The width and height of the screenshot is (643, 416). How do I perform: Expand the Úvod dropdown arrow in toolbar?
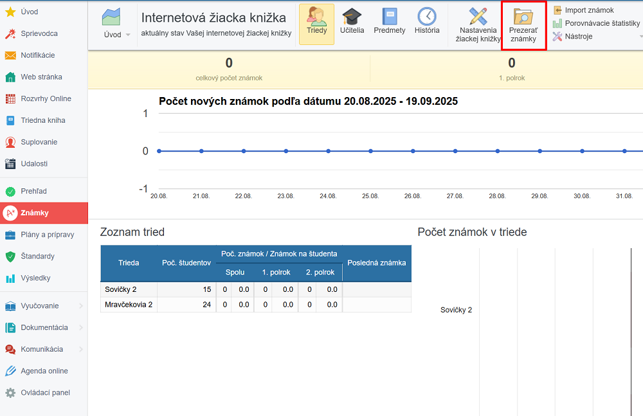[127, 35]
